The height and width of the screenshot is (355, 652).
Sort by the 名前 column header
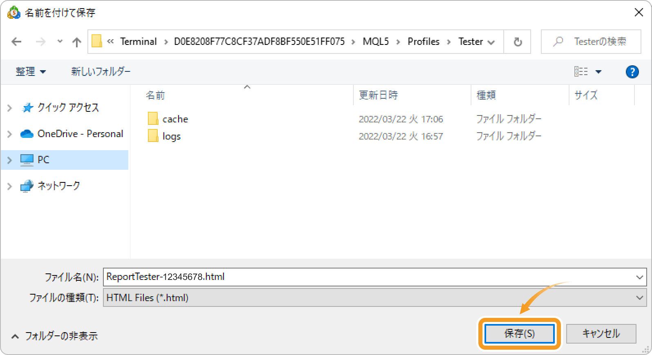click(155, 95)
